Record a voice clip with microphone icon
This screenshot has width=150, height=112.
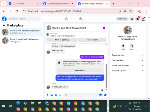(47, 95)
